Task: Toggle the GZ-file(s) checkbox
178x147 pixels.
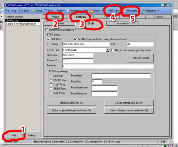Action: click(76, 39)
